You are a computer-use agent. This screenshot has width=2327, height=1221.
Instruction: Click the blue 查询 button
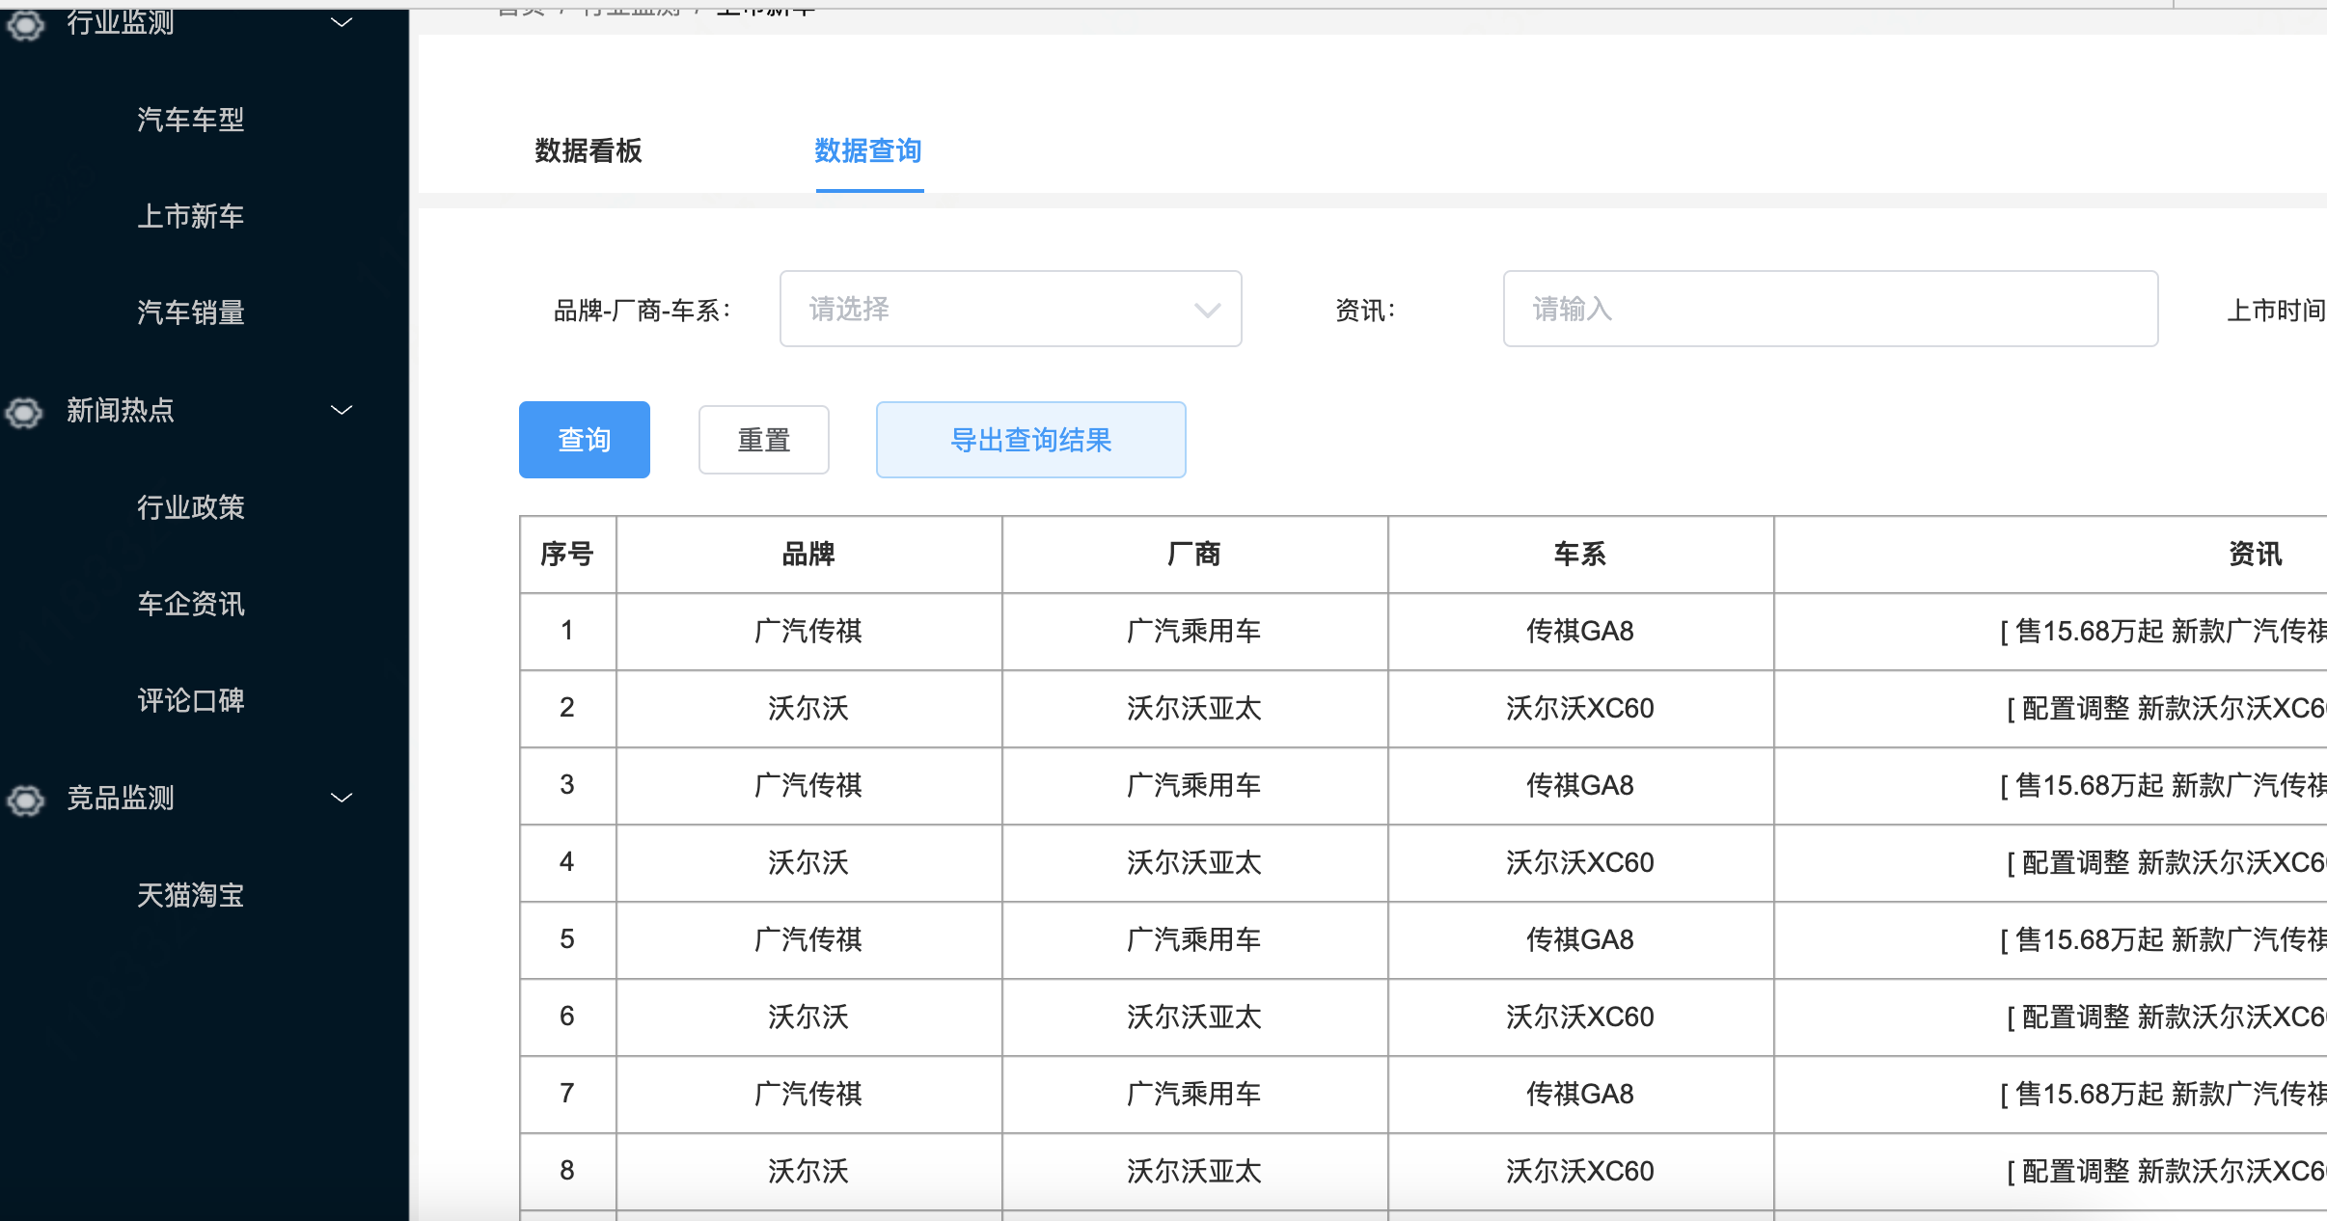click(x=585, y=440)
